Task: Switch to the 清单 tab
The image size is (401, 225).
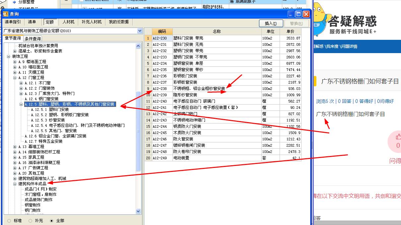Action: pos(32,22)
